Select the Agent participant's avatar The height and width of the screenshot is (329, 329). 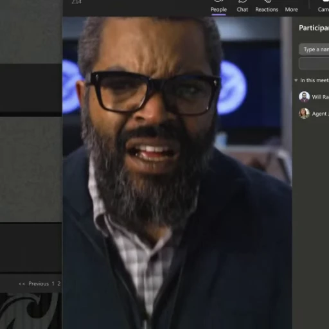click(x=304, y=114)
